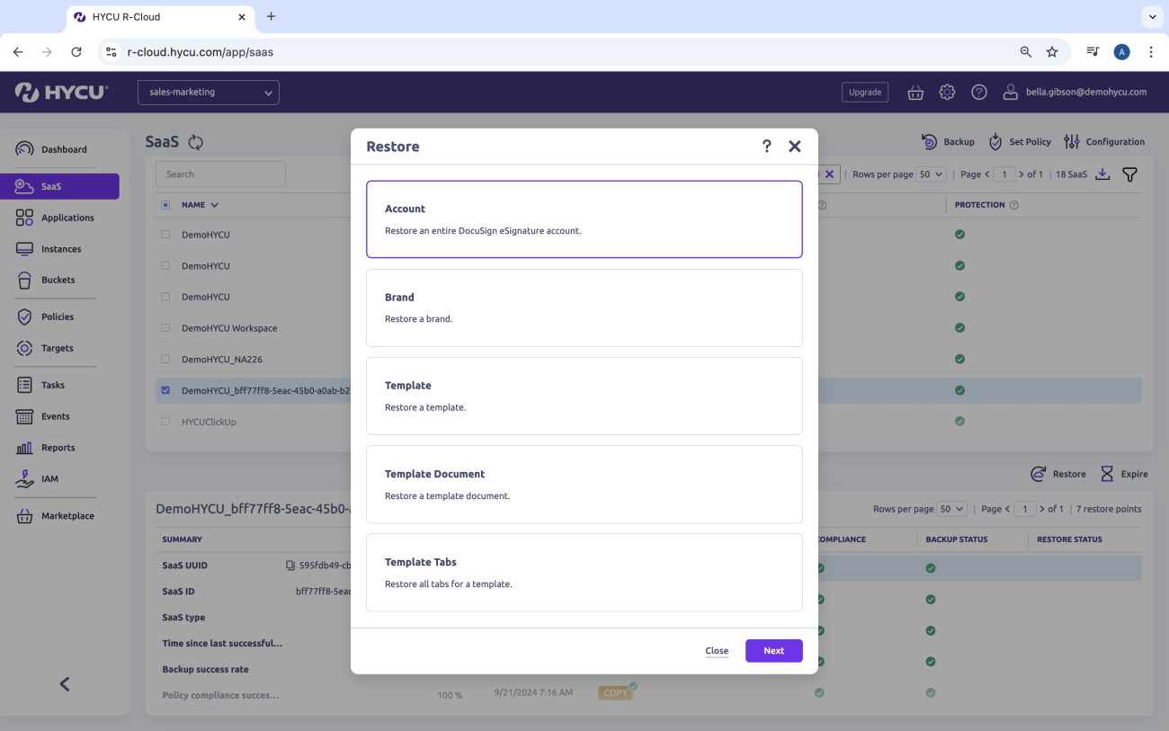Open the help icon in the Restore dialog
The width and height of the screenshot is (1169, 731).
[766, 146]
